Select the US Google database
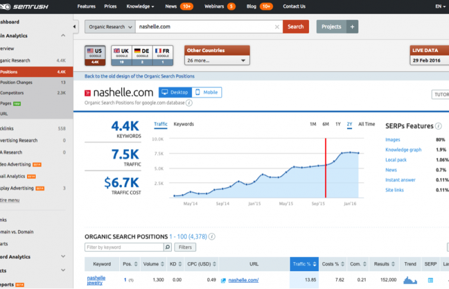 click(95, 56)
